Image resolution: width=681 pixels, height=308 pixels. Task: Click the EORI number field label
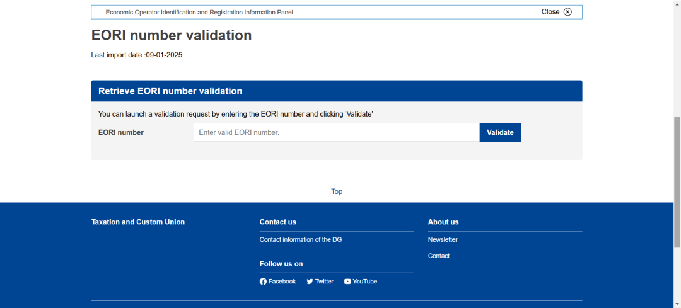coord(121,133)
